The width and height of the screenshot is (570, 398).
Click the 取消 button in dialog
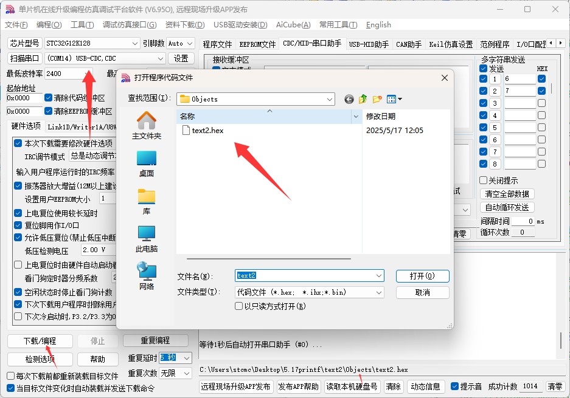422,293
